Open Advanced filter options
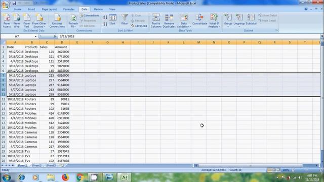The width and height of the screenshot is (324, 182). click(x=139, y=26)
